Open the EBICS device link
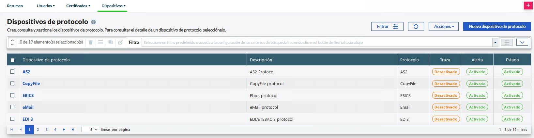Viewport: 534px width, 138px height. point(28,95)
